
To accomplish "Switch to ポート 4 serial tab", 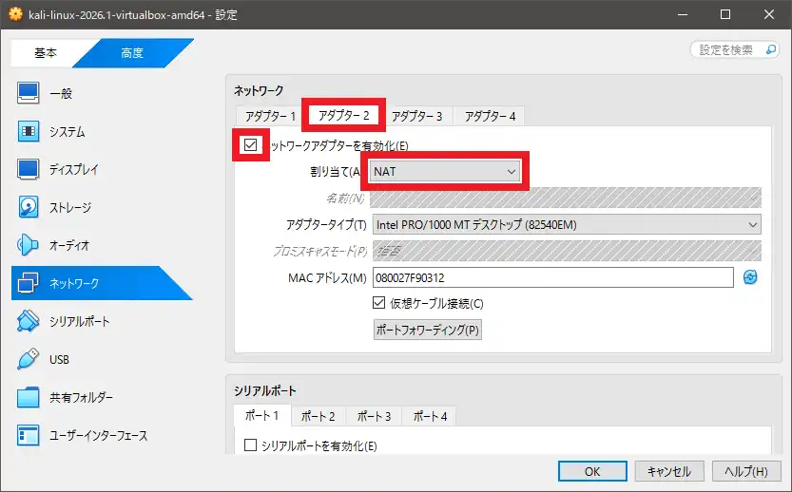I will [x=430, y=416].
